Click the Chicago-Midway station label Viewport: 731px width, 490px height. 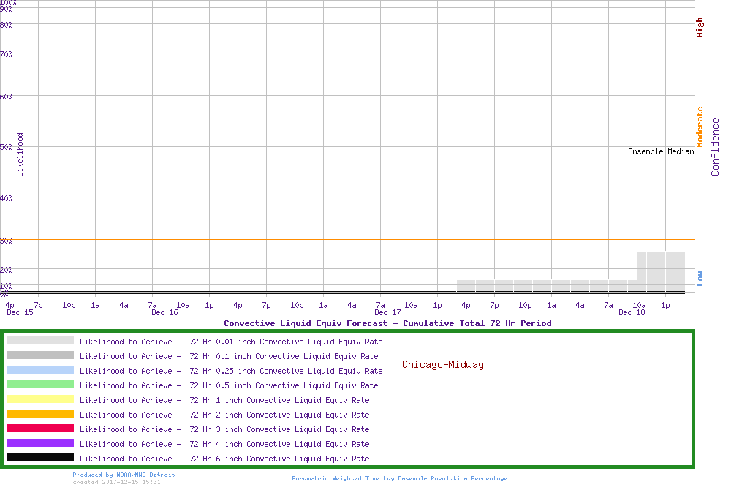(x=442, y=364)
